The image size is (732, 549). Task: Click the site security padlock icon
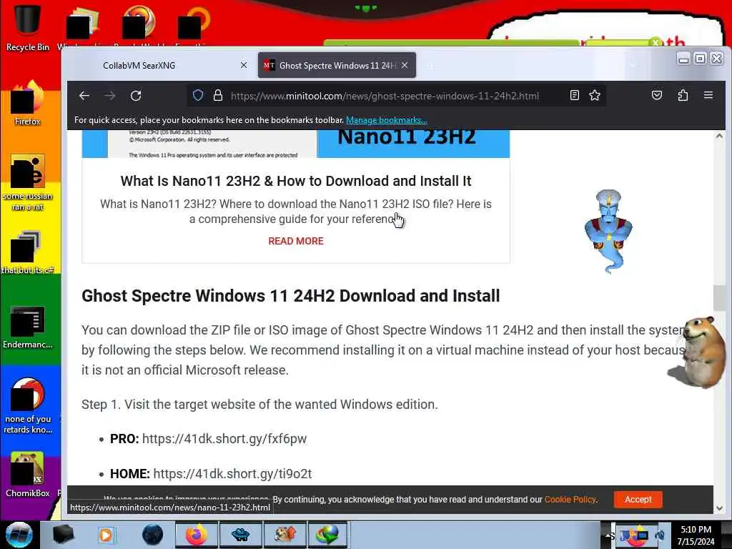click(x=218, y=96)
